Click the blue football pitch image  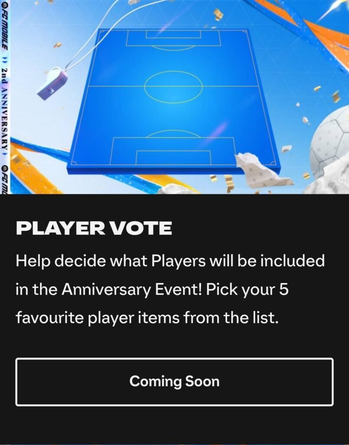173,101
